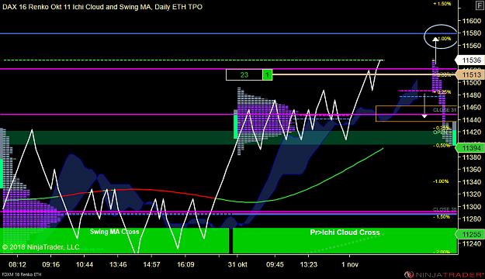Click the © 2018 NinjaTrader, LLC copyright text
The height and width of the screenshot is (279, 485).
(41, 247)
